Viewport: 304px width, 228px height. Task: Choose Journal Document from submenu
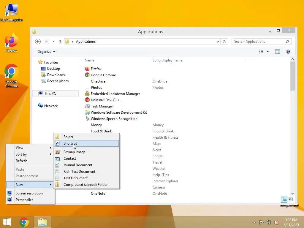point(86,165)
